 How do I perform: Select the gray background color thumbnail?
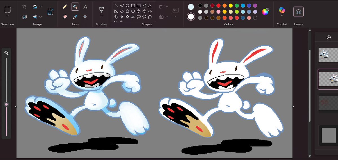pyautogui.click(x=329, y=135)
